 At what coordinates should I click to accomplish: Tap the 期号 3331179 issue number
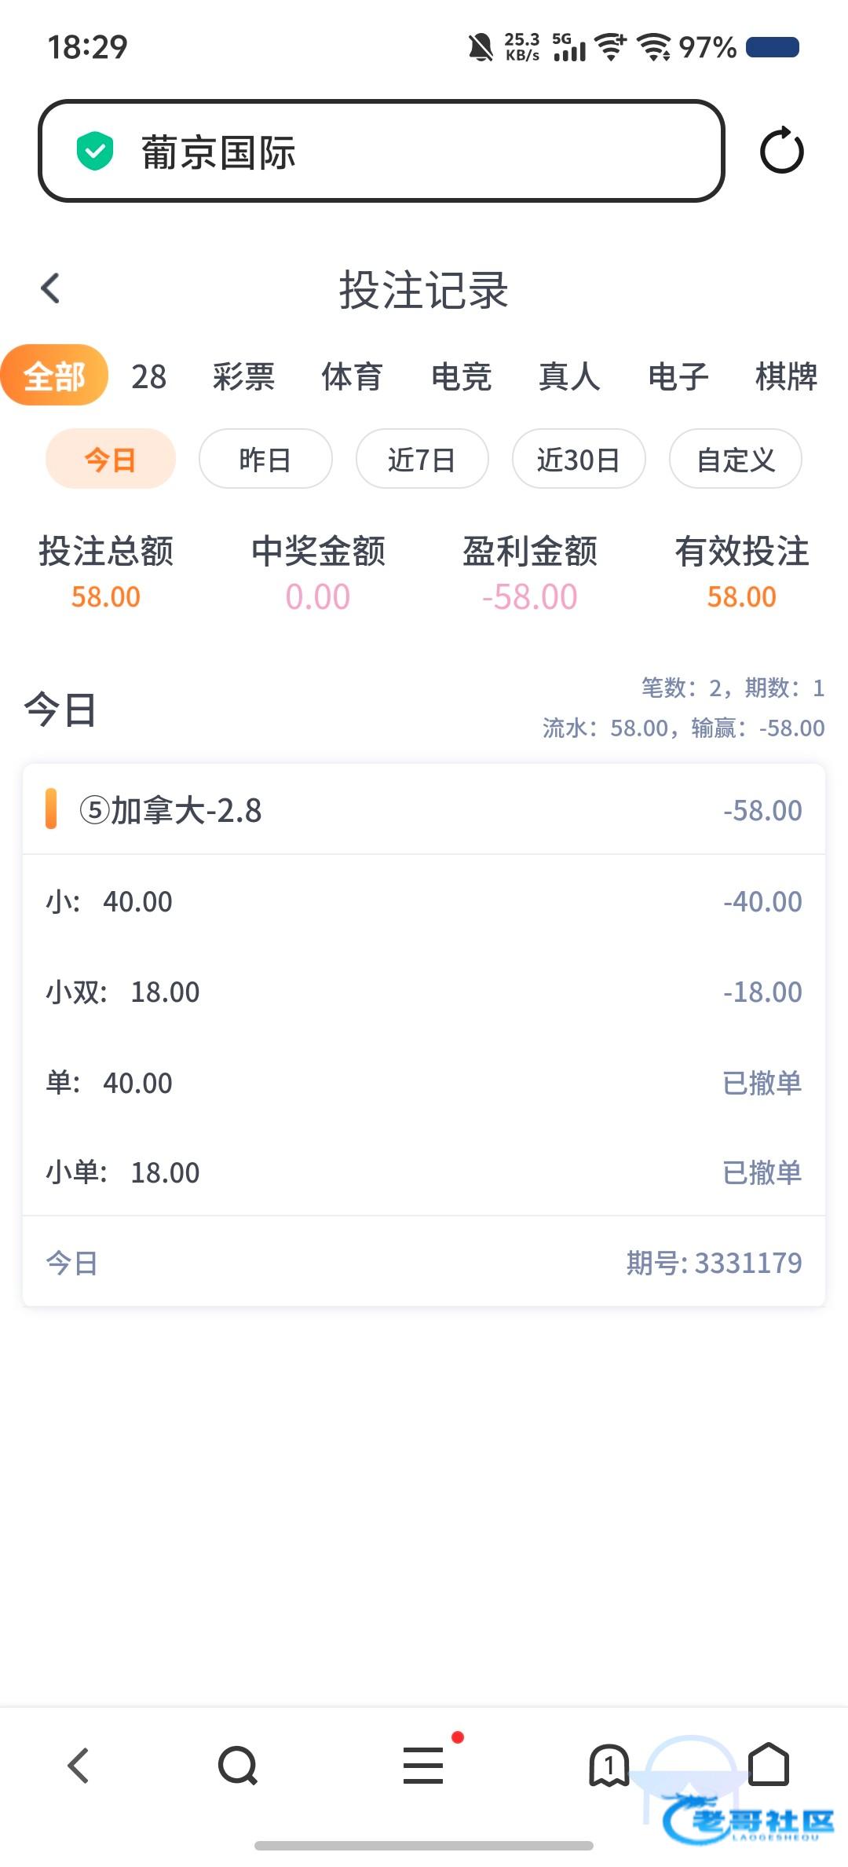[714, 1263]
